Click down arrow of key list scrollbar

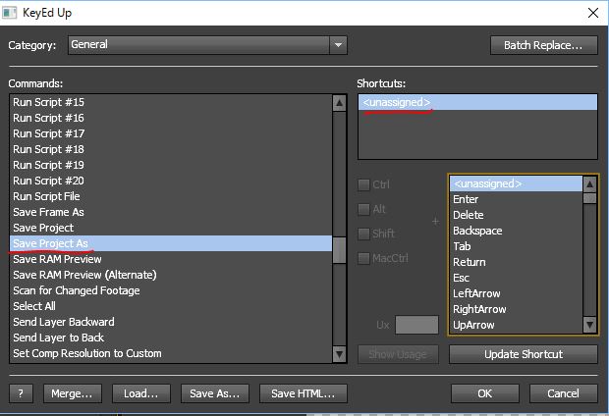pyautogui.click(x=589, y=325)
